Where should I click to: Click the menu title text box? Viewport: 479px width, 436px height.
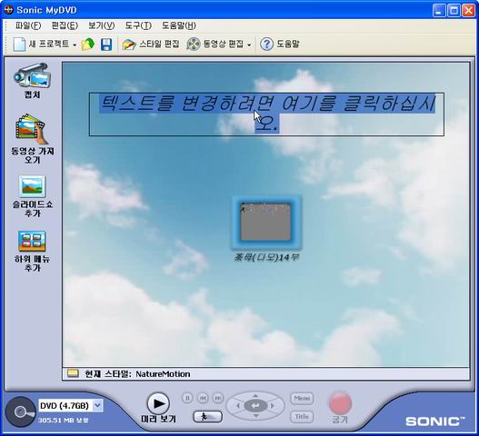[266, 114]
